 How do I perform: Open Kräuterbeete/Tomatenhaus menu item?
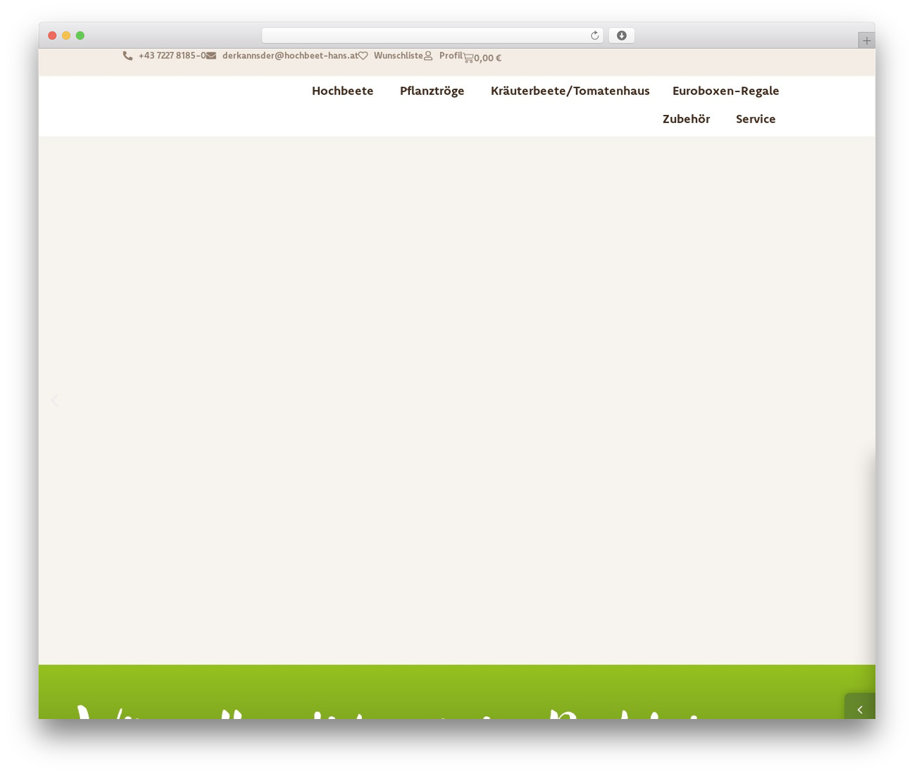coord(570,91)
